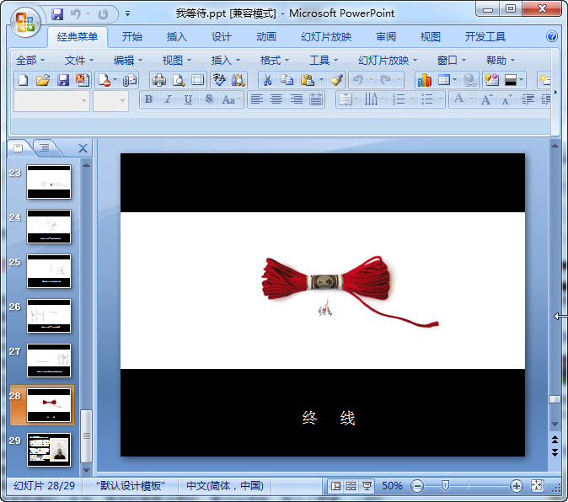
Task: Click the zoom slider in status bar
Action: pos(445,486)
